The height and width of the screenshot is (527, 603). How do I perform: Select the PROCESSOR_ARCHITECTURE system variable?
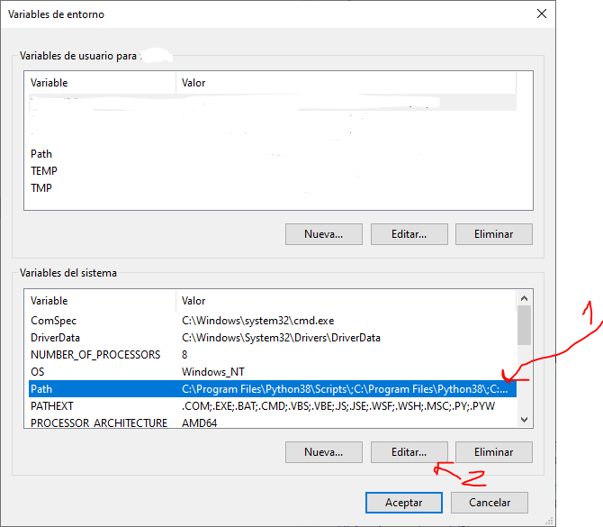98,423
